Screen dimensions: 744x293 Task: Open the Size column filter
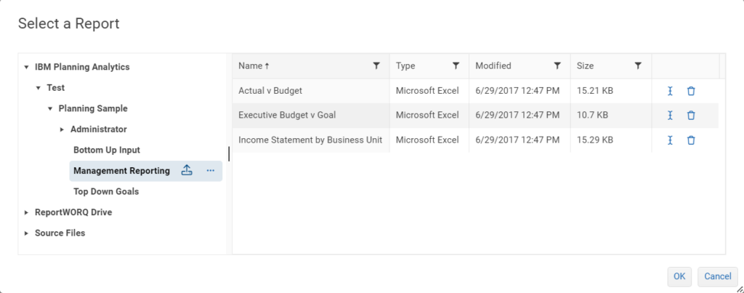(638, 65)
